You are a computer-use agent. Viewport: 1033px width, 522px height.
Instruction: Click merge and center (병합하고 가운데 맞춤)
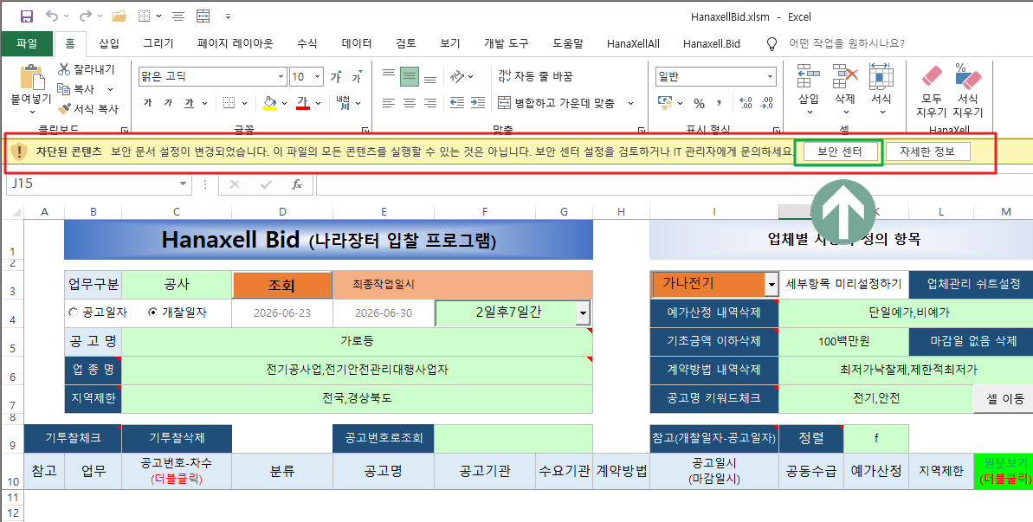(558, 103)
